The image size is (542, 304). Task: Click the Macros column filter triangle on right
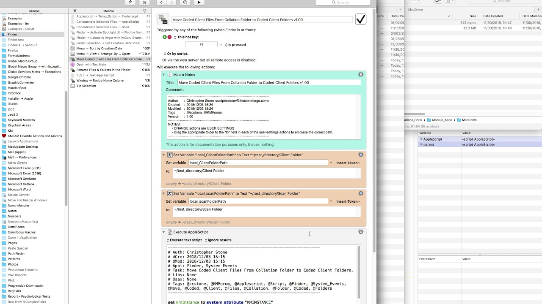tap(144, 11)
